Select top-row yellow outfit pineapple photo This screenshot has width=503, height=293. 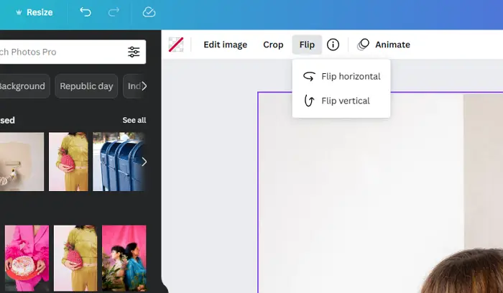click(x=68, y=162)
